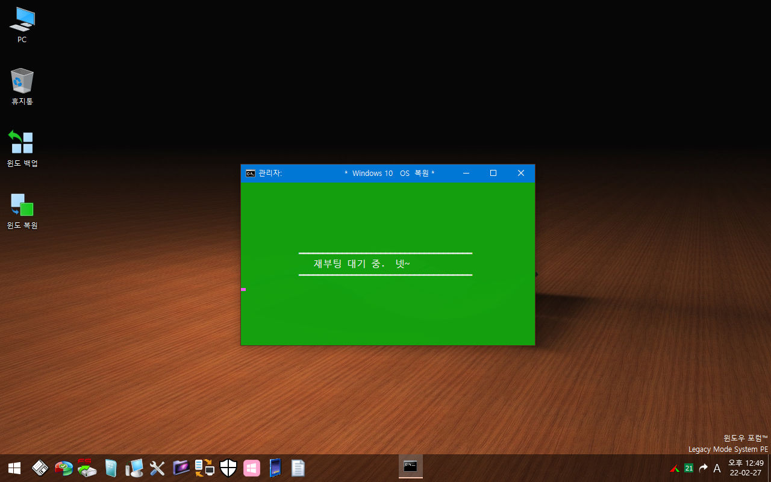Open the red-blue partition tool taskbar icon
771x482 pixels.
[x=63, y=468]
